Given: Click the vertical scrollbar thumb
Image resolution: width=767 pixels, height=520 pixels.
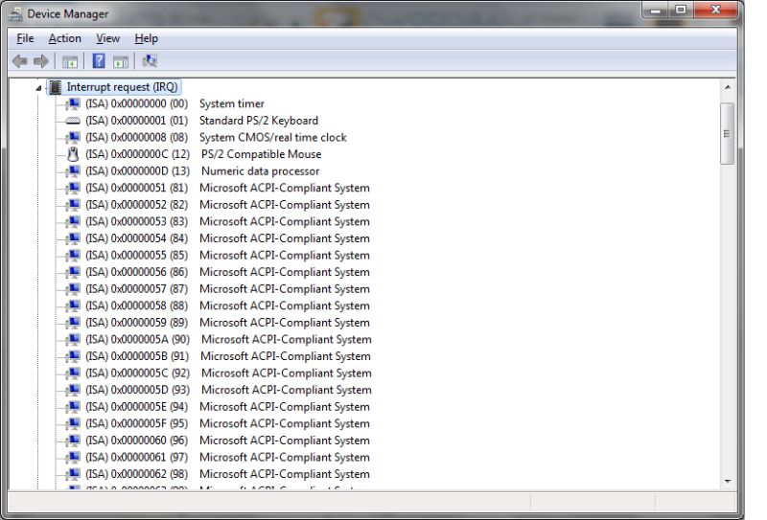Looking at the screenshot, I should (x=728, y=133).
